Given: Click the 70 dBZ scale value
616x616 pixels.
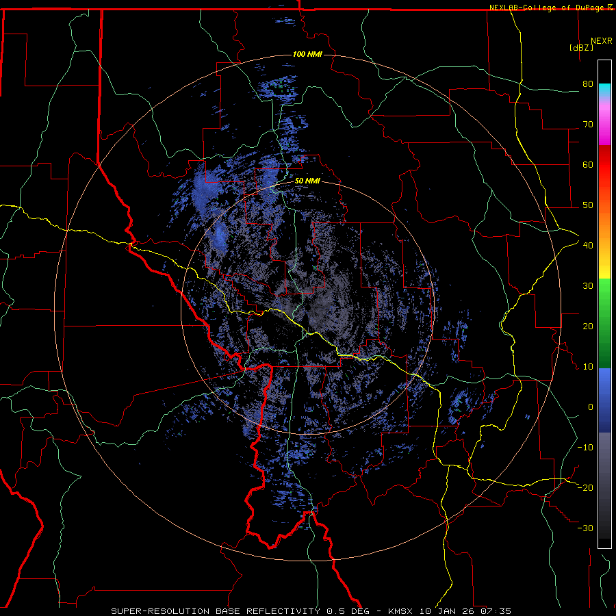Looking at the screenshot, I should (x=588, y=124).
